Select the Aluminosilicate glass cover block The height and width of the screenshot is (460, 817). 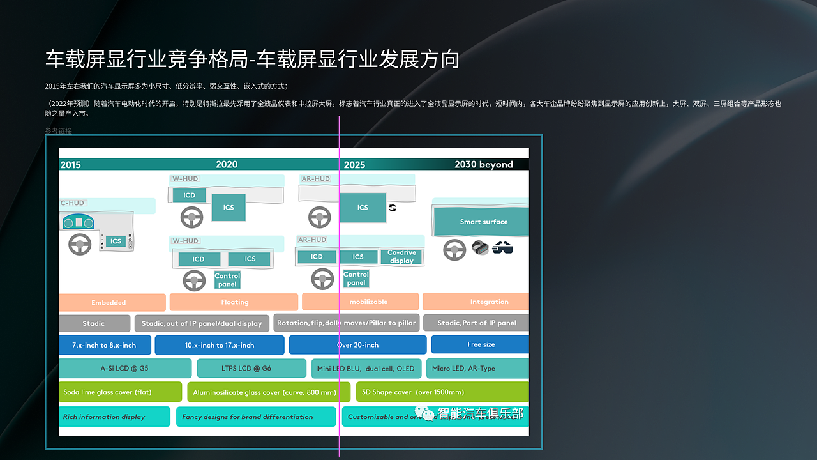click(x=269, y=392)
